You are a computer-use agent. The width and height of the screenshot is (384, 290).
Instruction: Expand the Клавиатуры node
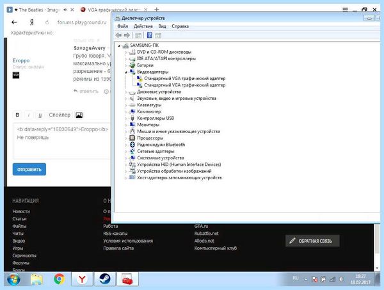[x=126, y=105]
